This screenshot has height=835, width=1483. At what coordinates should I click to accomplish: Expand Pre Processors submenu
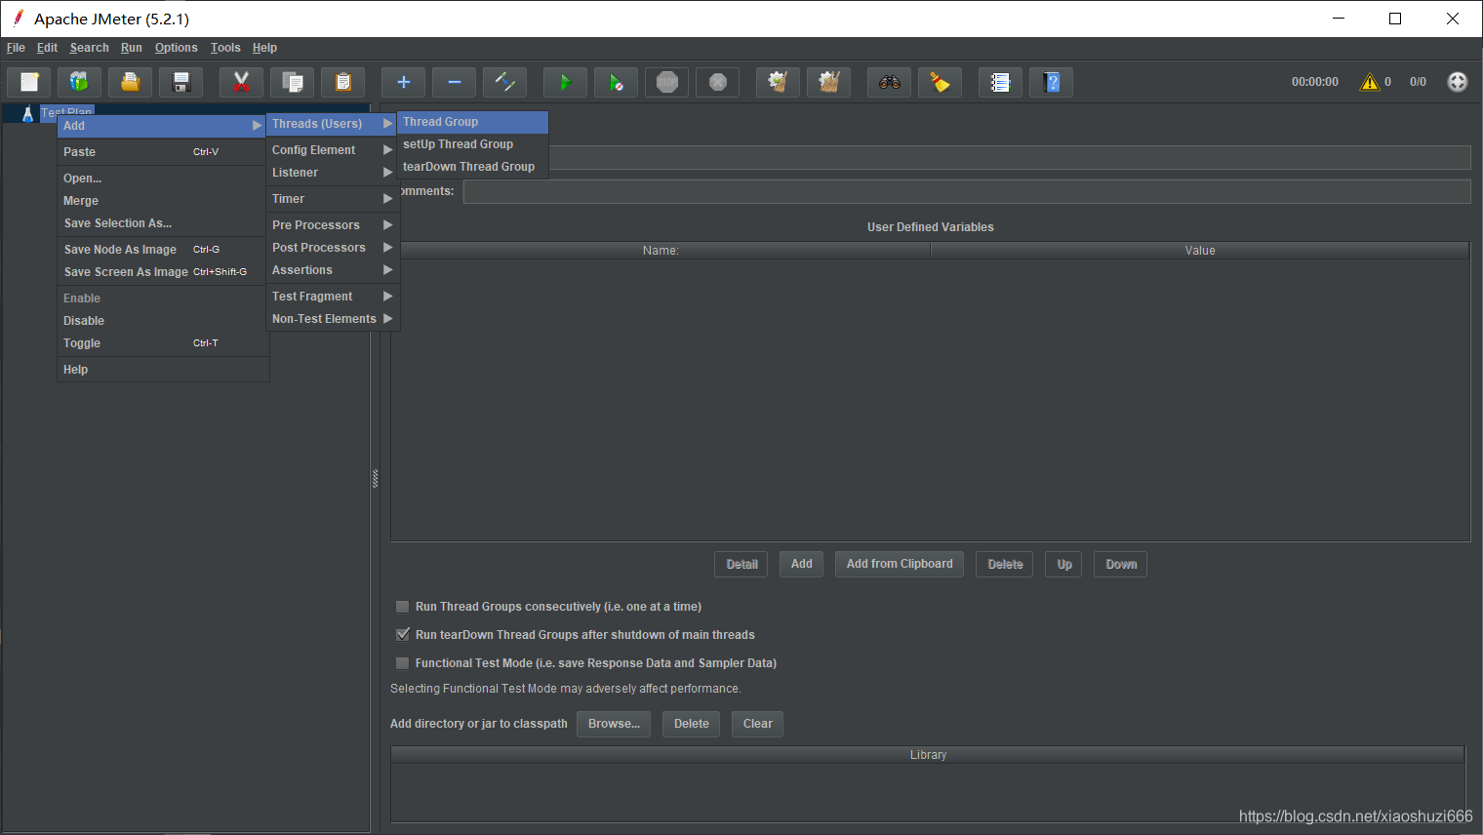pyautogui.click(x=332, y=225)
